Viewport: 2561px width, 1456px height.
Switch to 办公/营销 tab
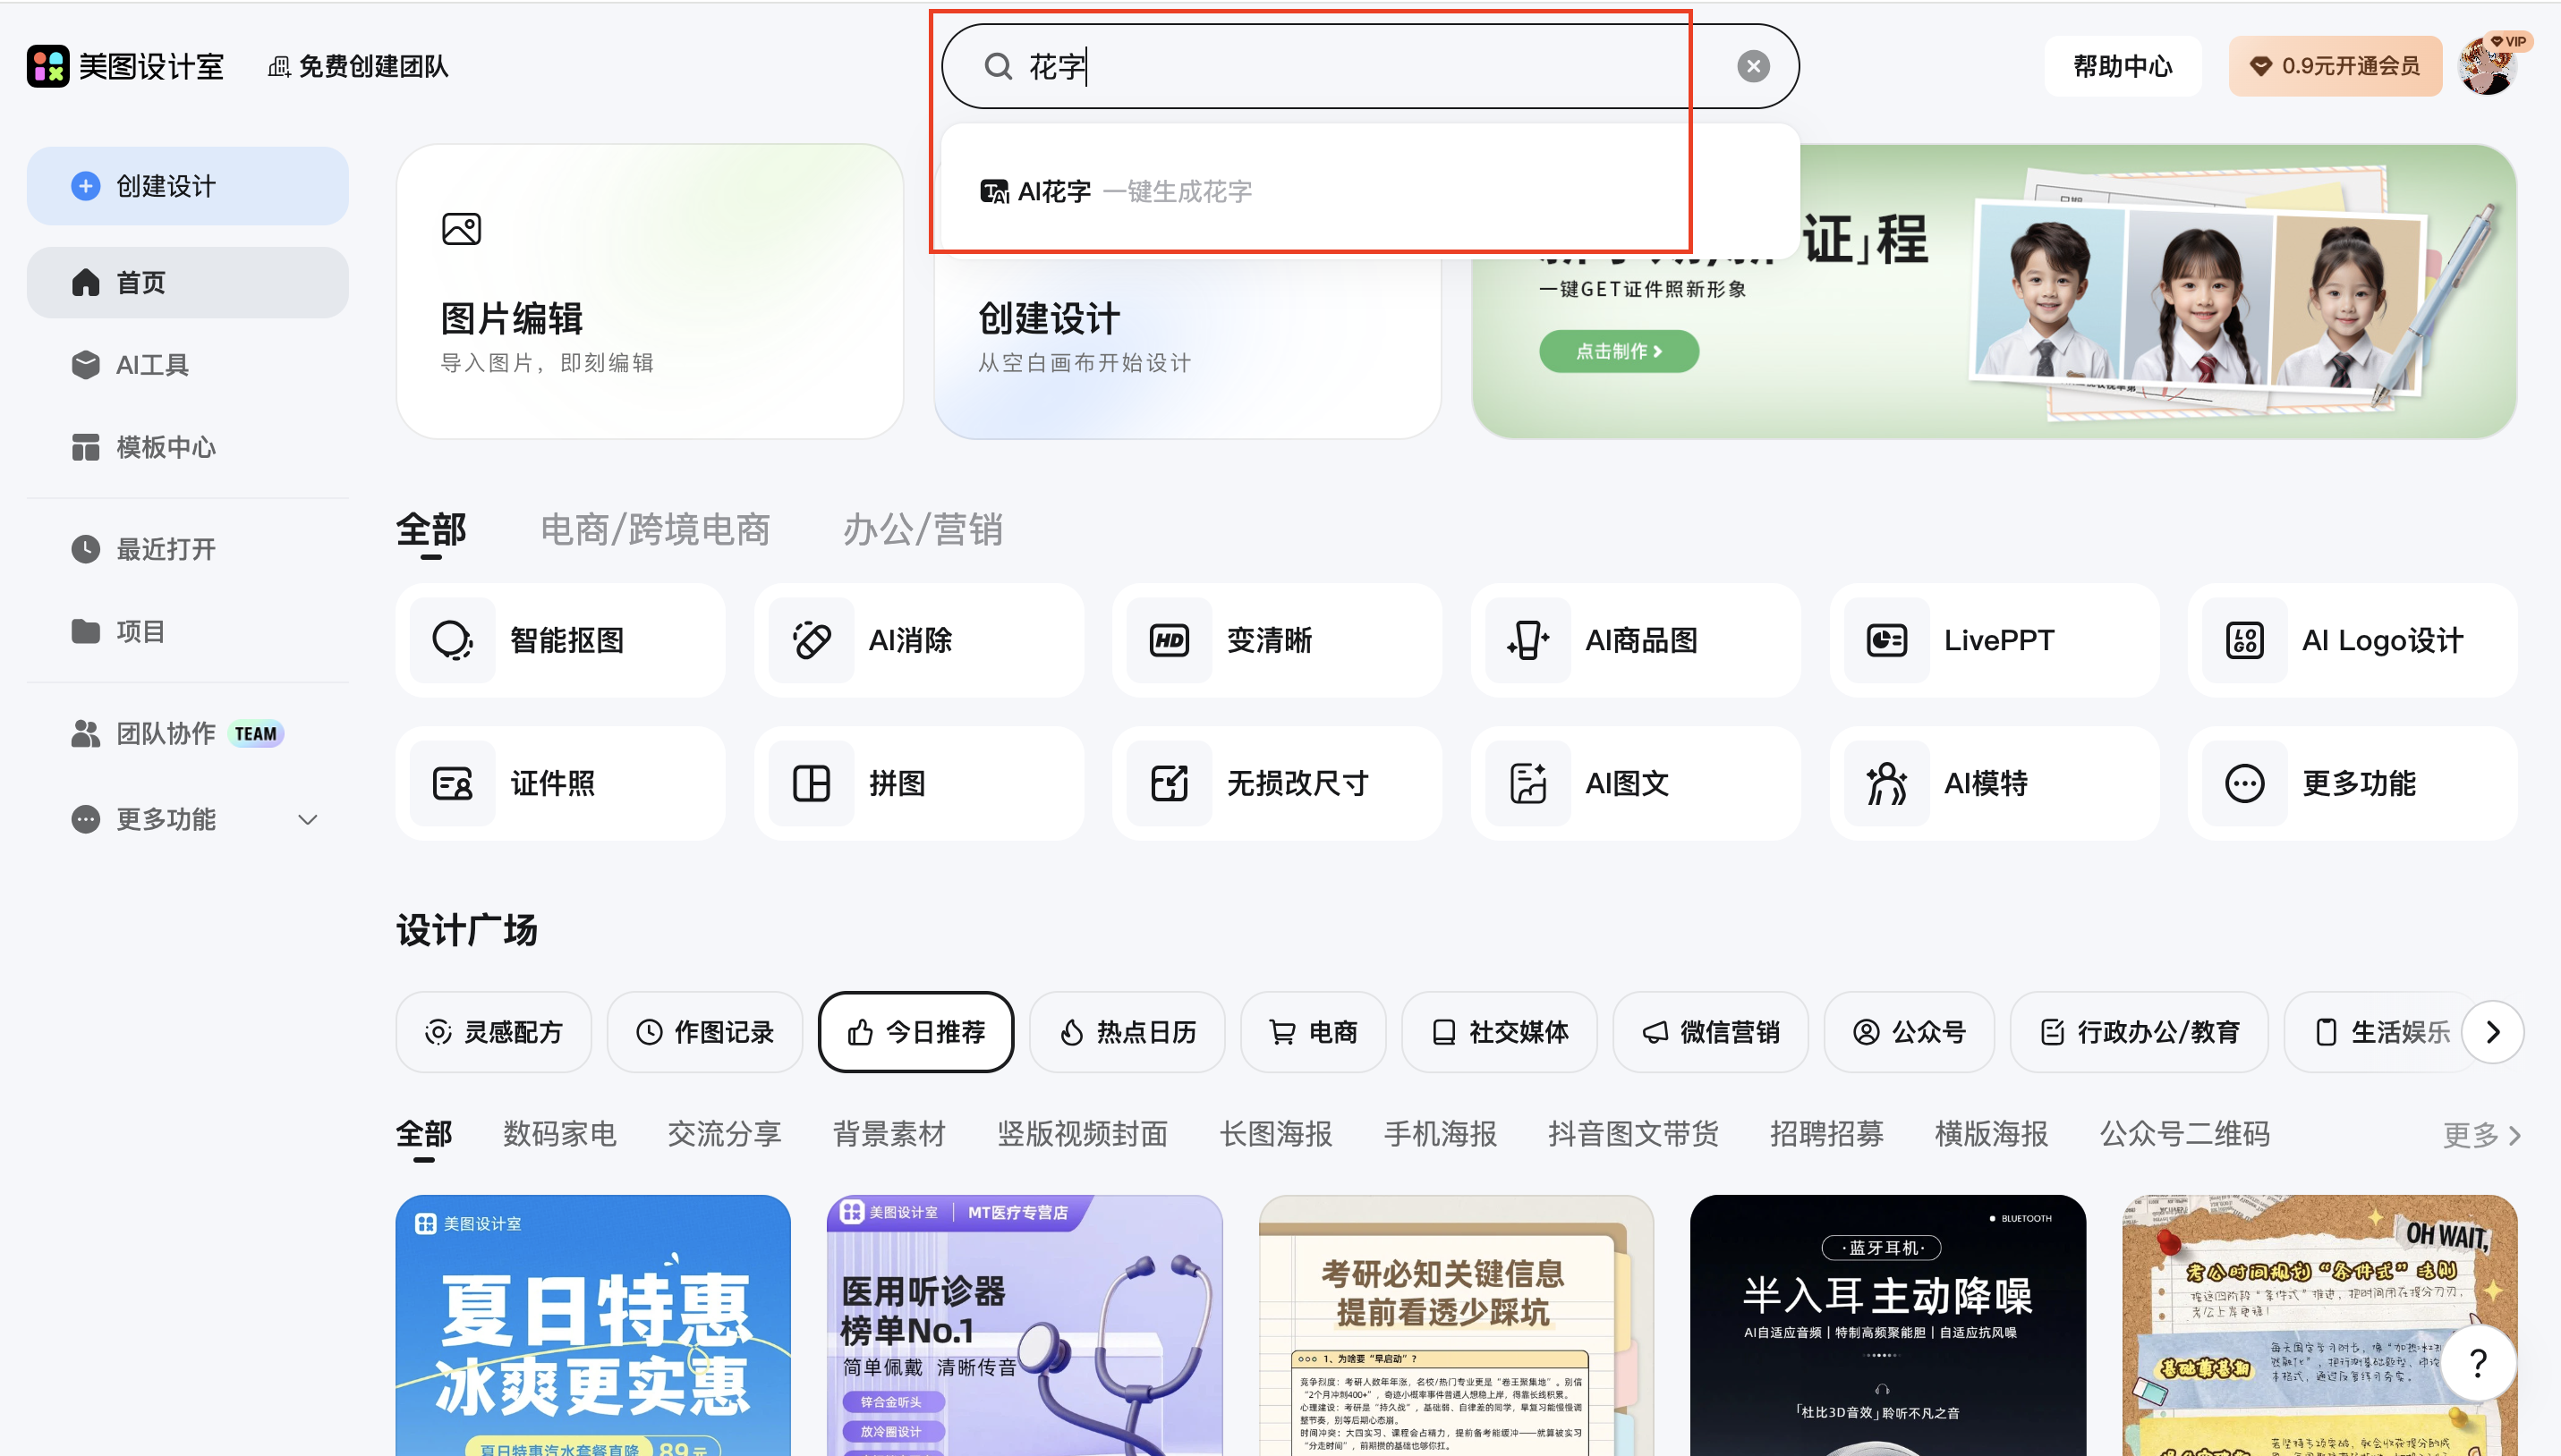[x=923, y=530]
